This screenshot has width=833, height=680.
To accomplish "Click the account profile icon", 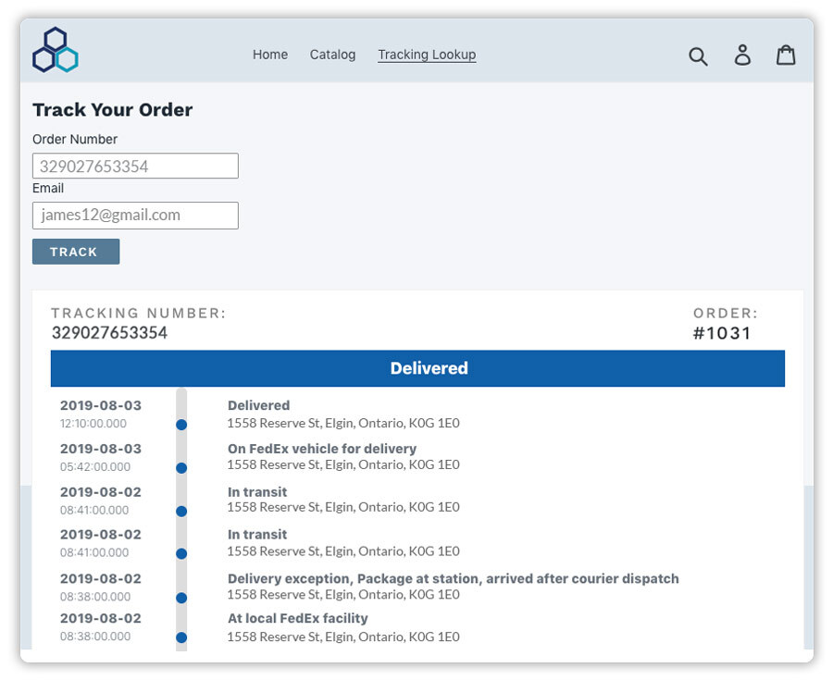I will pos(742,56).
